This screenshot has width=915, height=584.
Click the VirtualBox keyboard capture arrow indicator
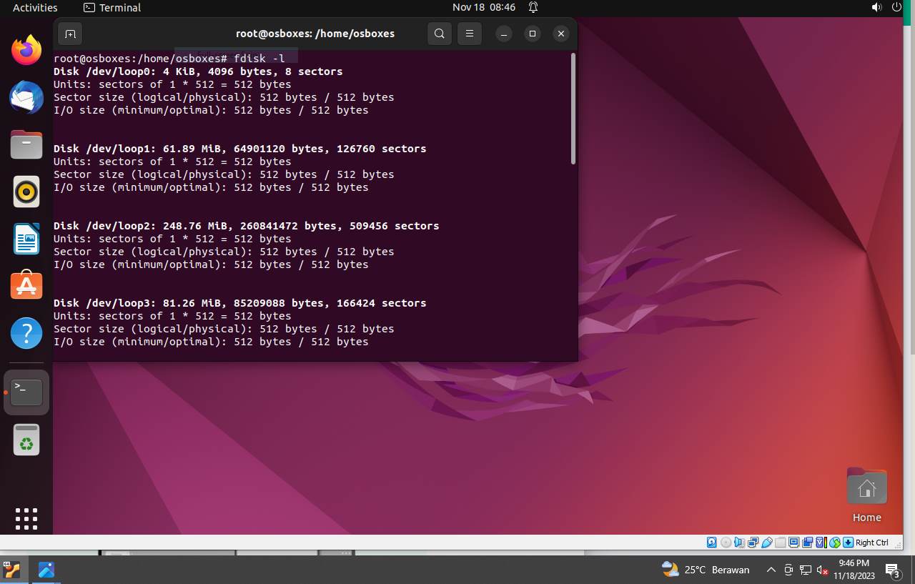849,543
